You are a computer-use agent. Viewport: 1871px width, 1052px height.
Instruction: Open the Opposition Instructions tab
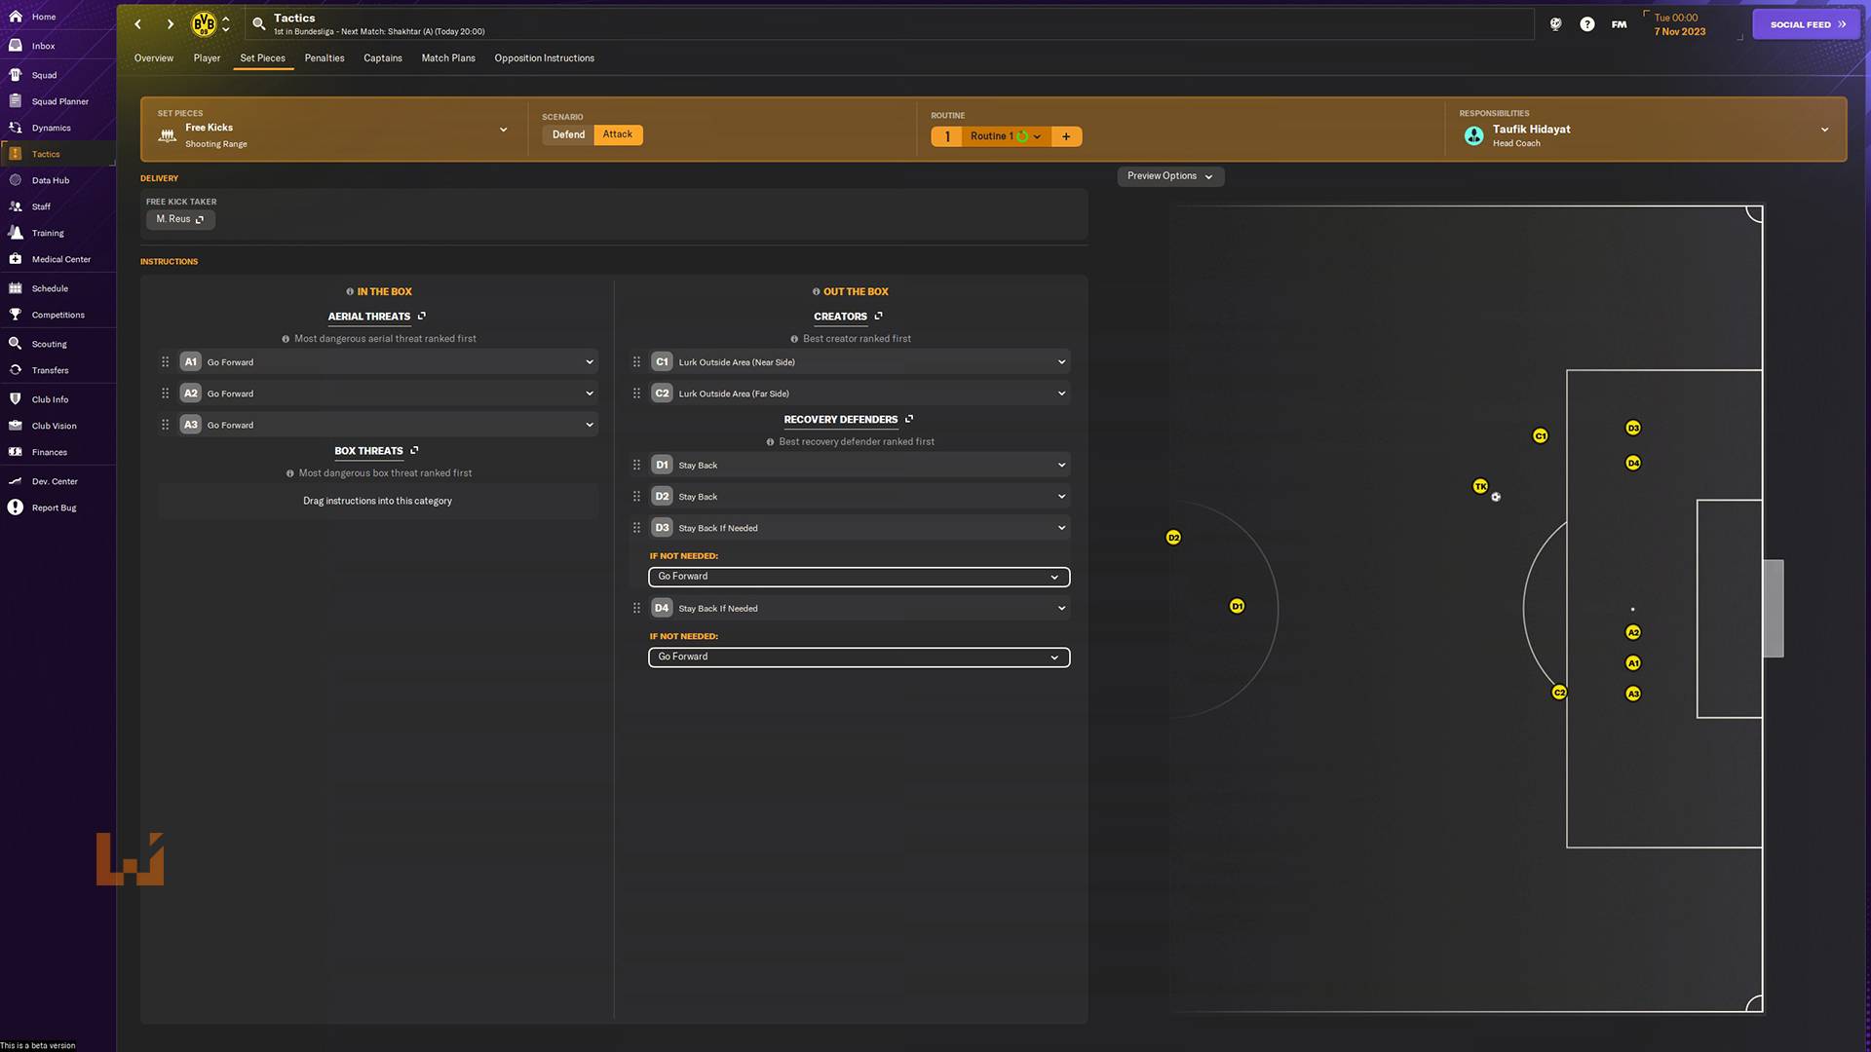(544, 58)
